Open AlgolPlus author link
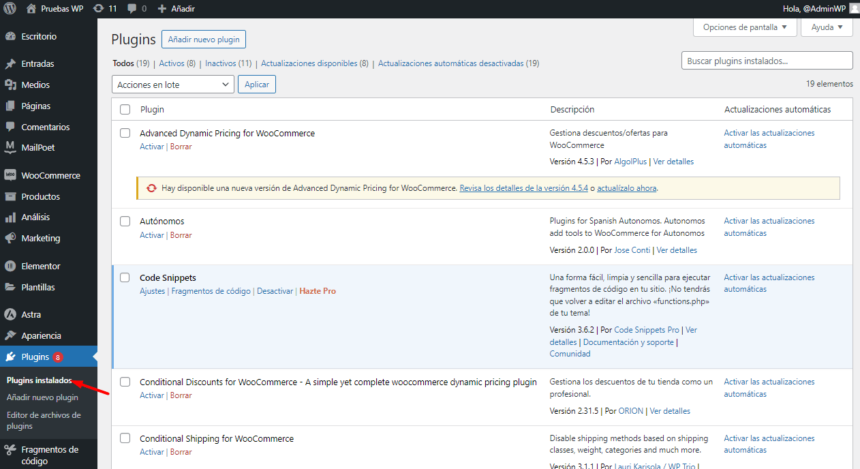This screenshot has width=860, height=469. pos(630,162)
